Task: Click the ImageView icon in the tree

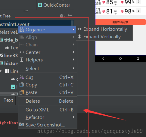Action: [13, 87]
